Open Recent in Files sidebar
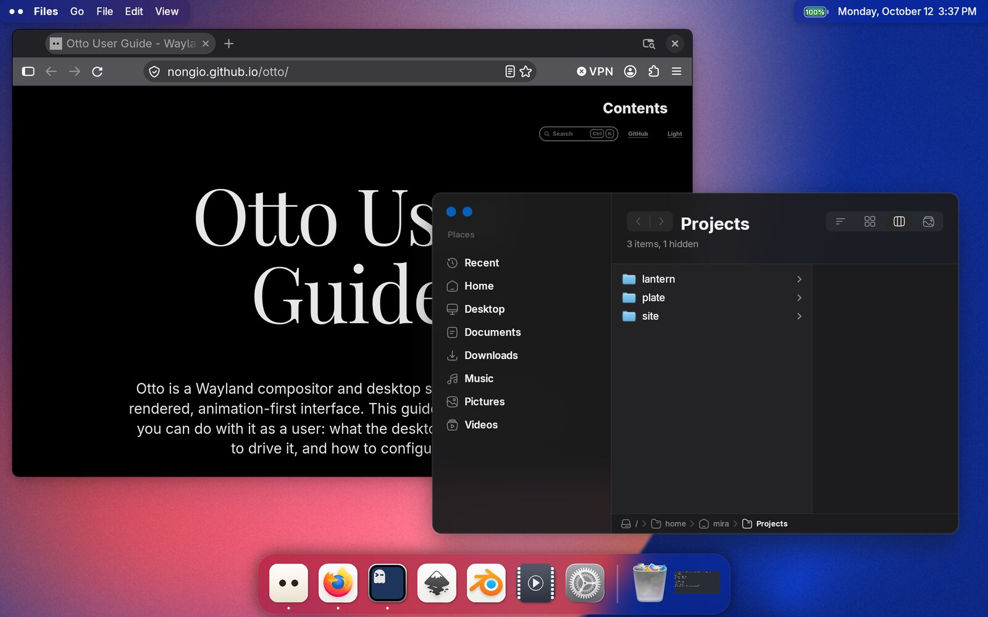Screen dimensions: 988x617 point(482,263)
